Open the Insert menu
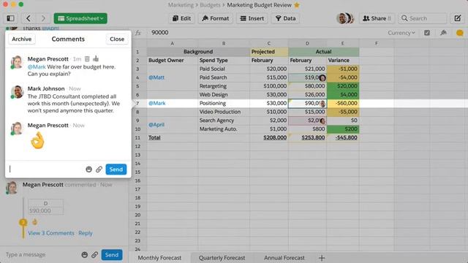This screenshot has width=468, height=263. pyautogui.click(x=252, y=18)
